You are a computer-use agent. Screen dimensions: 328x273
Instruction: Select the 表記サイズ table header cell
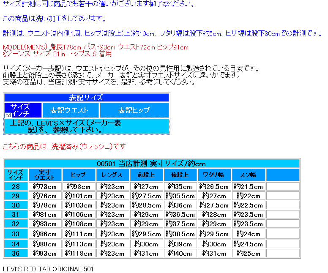click(86, 98)
